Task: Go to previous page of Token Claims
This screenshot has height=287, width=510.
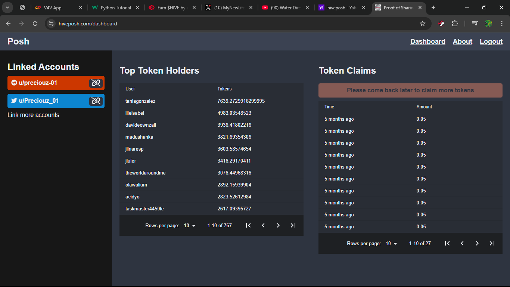Action: 462,243
